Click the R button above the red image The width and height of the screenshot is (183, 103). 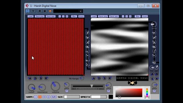67,16
